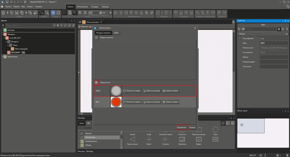290x157 pixels.
Task: Open the Сервис menu
Action: click(30, 7)
